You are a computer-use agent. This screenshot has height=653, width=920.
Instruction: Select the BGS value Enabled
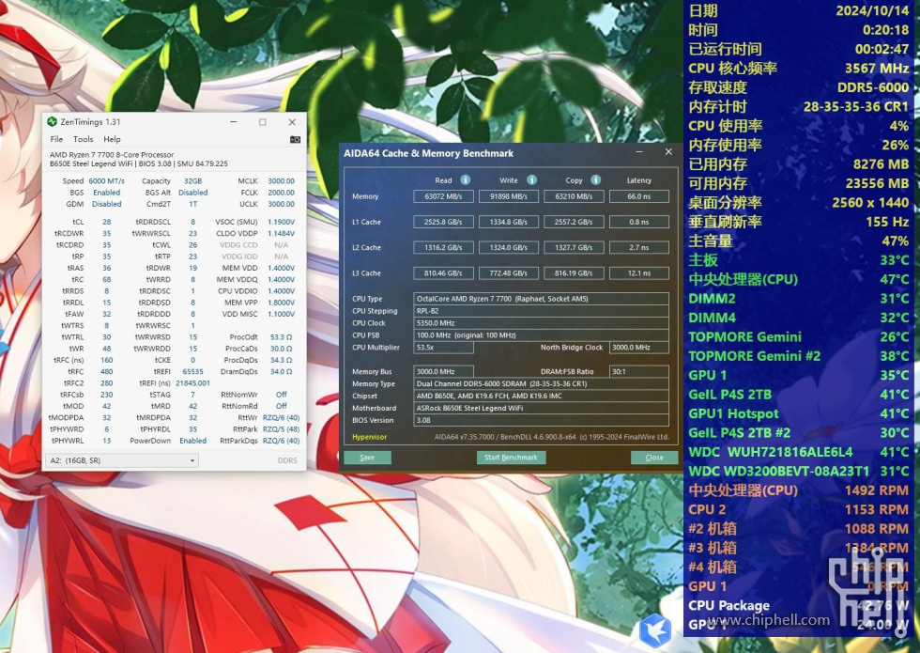(107, 193)
